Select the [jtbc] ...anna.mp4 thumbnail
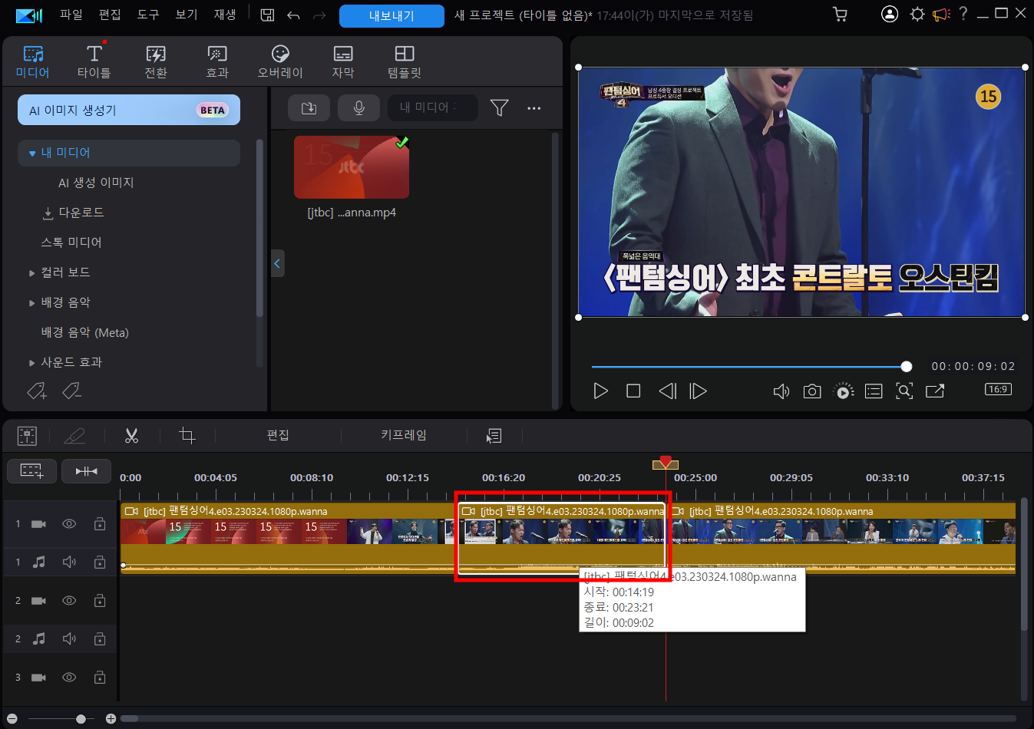The width and height of the screenshot is (1034, 729). pyautogui.click(x=352, y=167)
